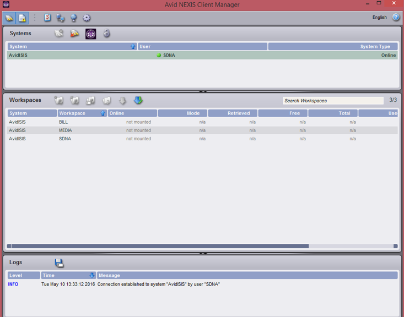Viewport: 404px width, 317px height.
Task: Click the Free column header
Action: point(283,113)
